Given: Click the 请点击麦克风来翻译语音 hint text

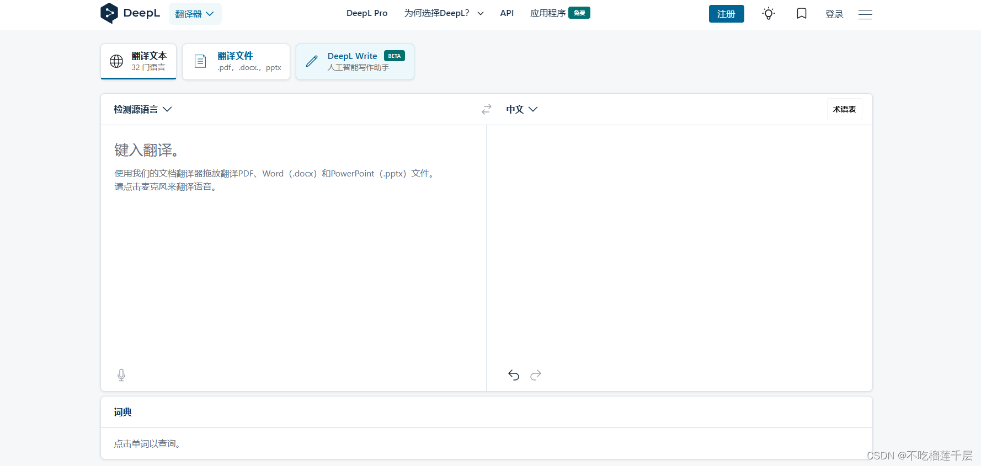Looking at the screenshot, I should pyautogui.click(x=166, y=187).
